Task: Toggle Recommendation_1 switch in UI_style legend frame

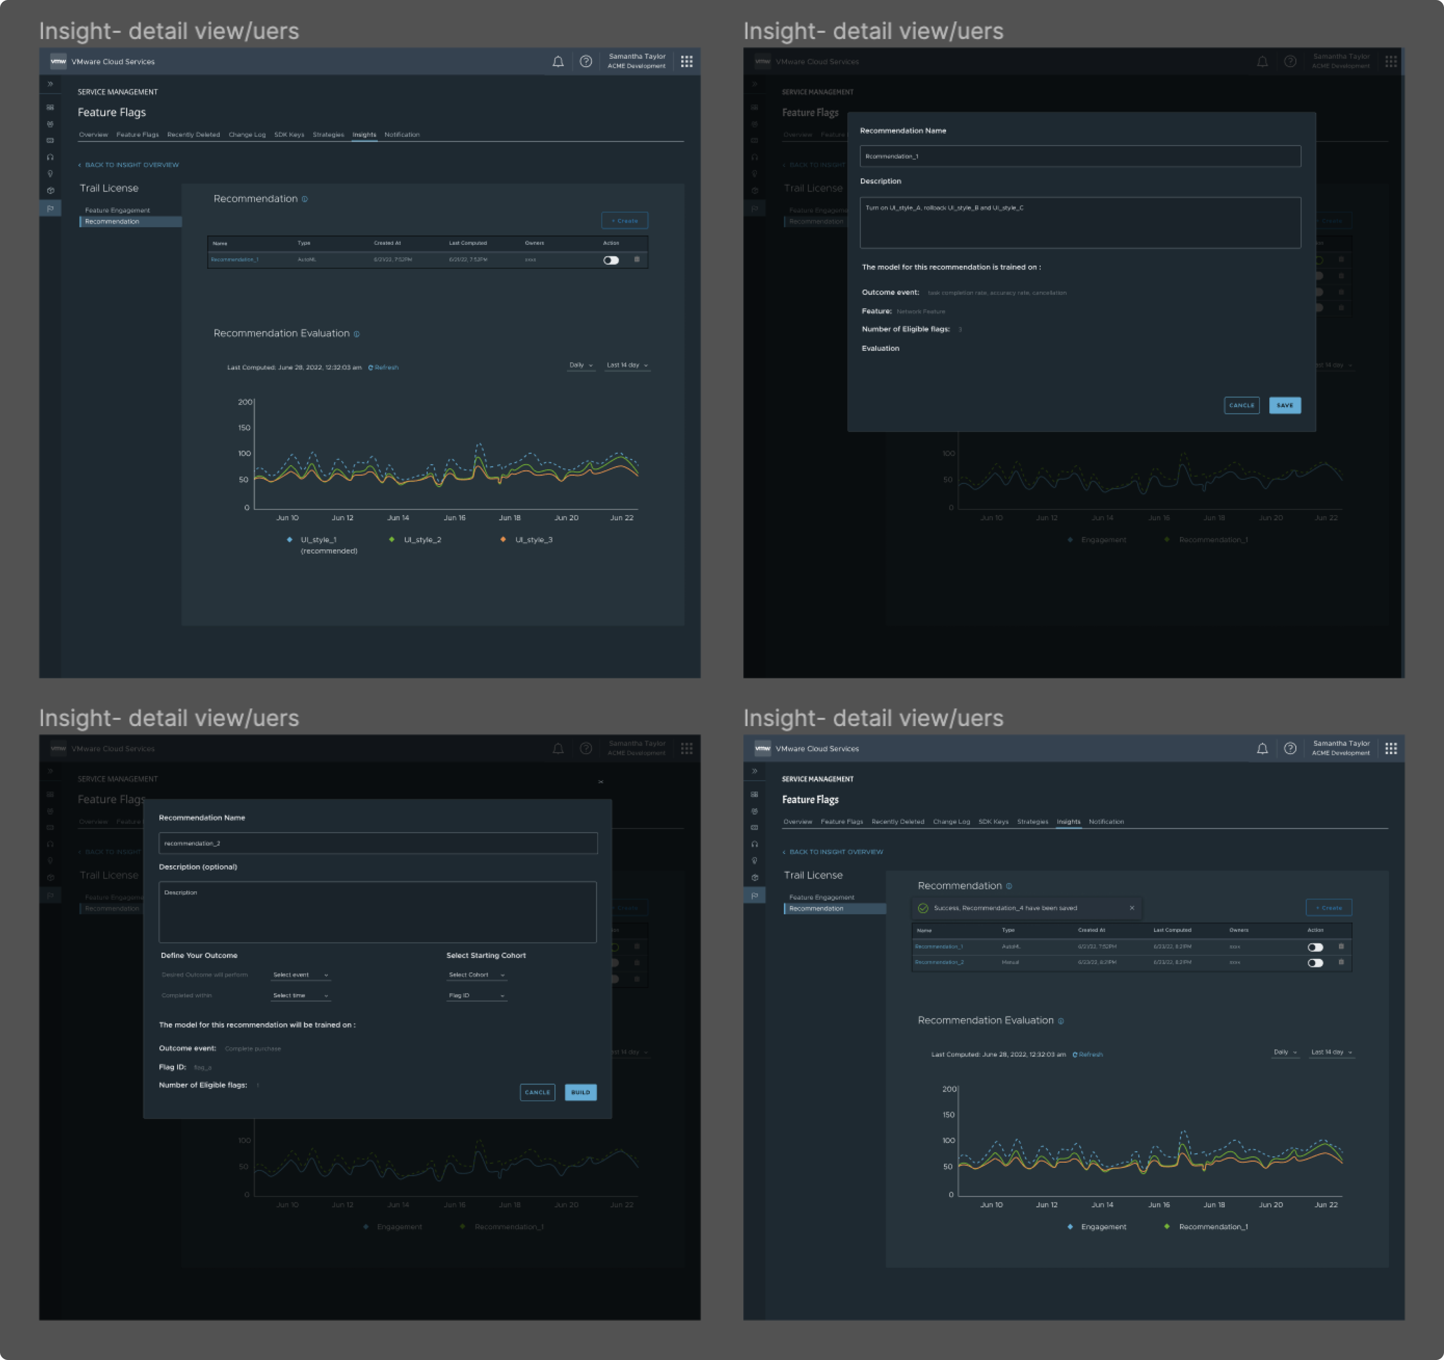Action: tap(611, 260)
